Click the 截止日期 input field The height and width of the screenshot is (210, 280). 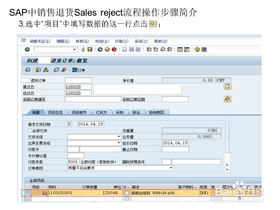tap(175, 149)
